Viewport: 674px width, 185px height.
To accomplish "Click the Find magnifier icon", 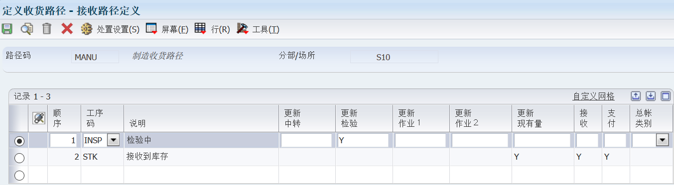I will point(26,29).
